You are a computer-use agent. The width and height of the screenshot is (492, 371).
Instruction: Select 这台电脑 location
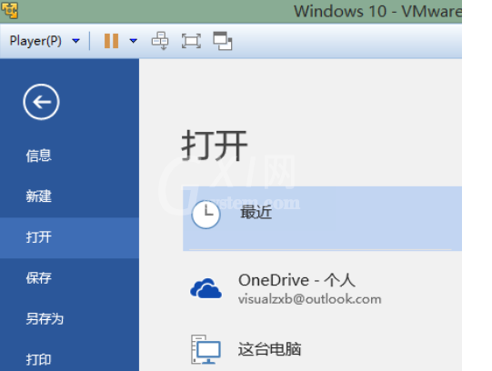322,349
